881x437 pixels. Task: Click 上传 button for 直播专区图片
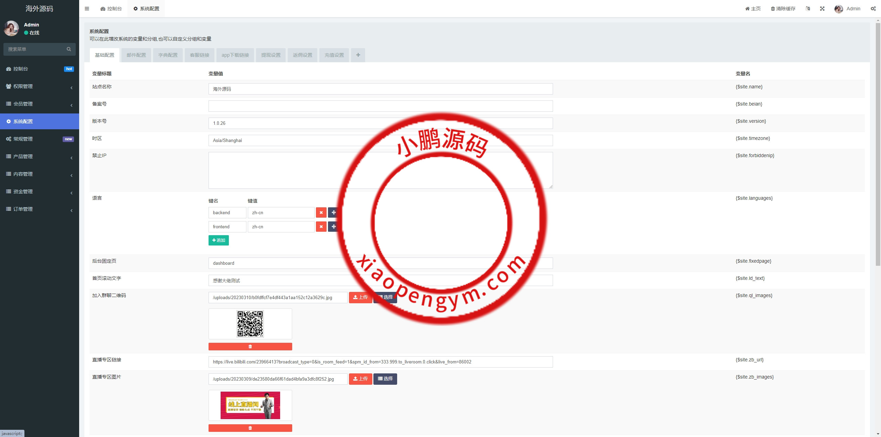[x=360, y=379]
